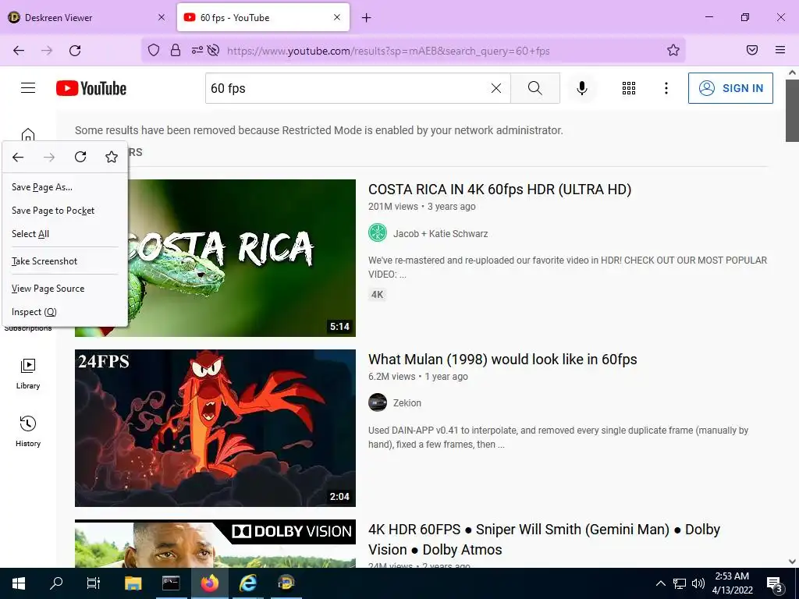Click the 2:53 AM taskbar clock

(x=732, y=583)
